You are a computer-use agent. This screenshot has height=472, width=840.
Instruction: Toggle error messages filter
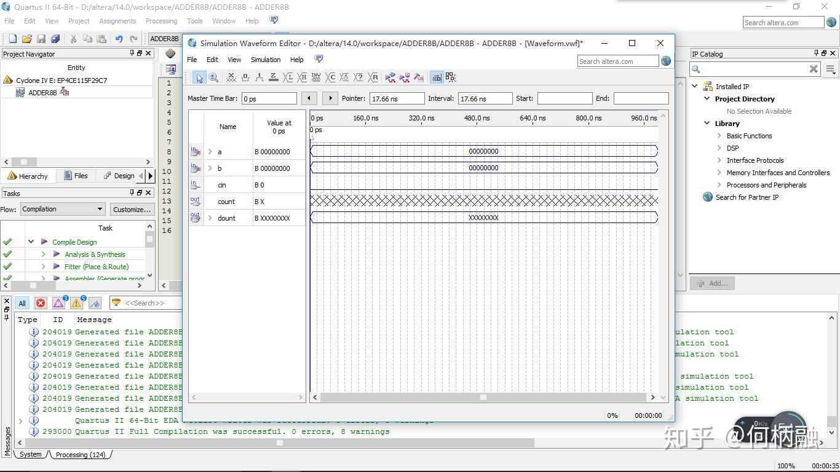click(41, 303)
